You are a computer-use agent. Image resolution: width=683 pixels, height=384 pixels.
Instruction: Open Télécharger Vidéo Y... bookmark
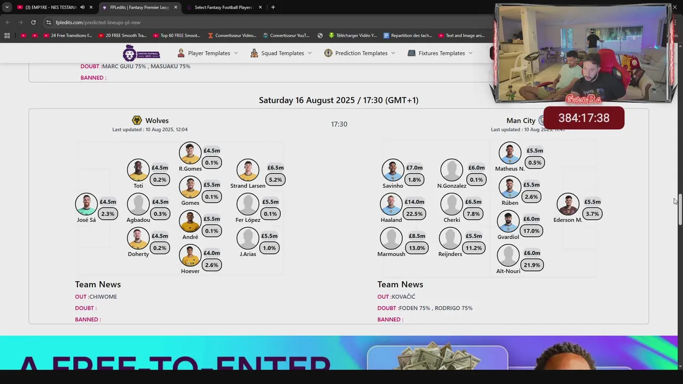pos(353,36)
